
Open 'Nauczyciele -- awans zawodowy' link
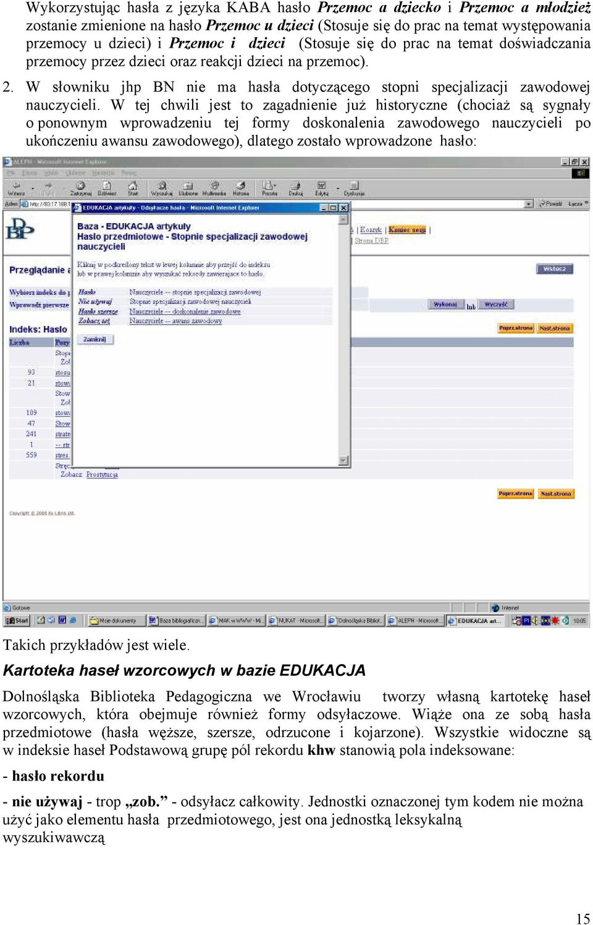[175, 321]
